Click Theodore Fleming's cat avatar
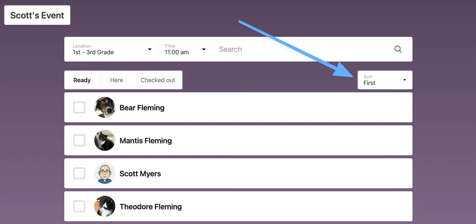The image size is (476, 224). [x=105, y=206]
